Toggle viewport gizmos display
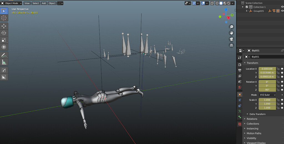The width and height of the screenshot is (284, 144). 194,3
